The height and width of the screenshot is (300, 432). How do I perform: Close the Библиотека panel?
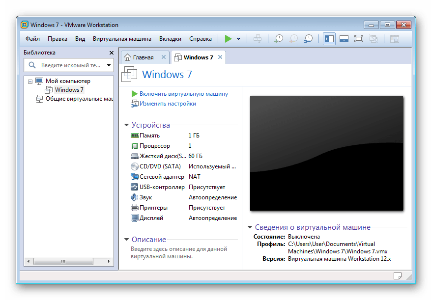click(x=111, y=53)
